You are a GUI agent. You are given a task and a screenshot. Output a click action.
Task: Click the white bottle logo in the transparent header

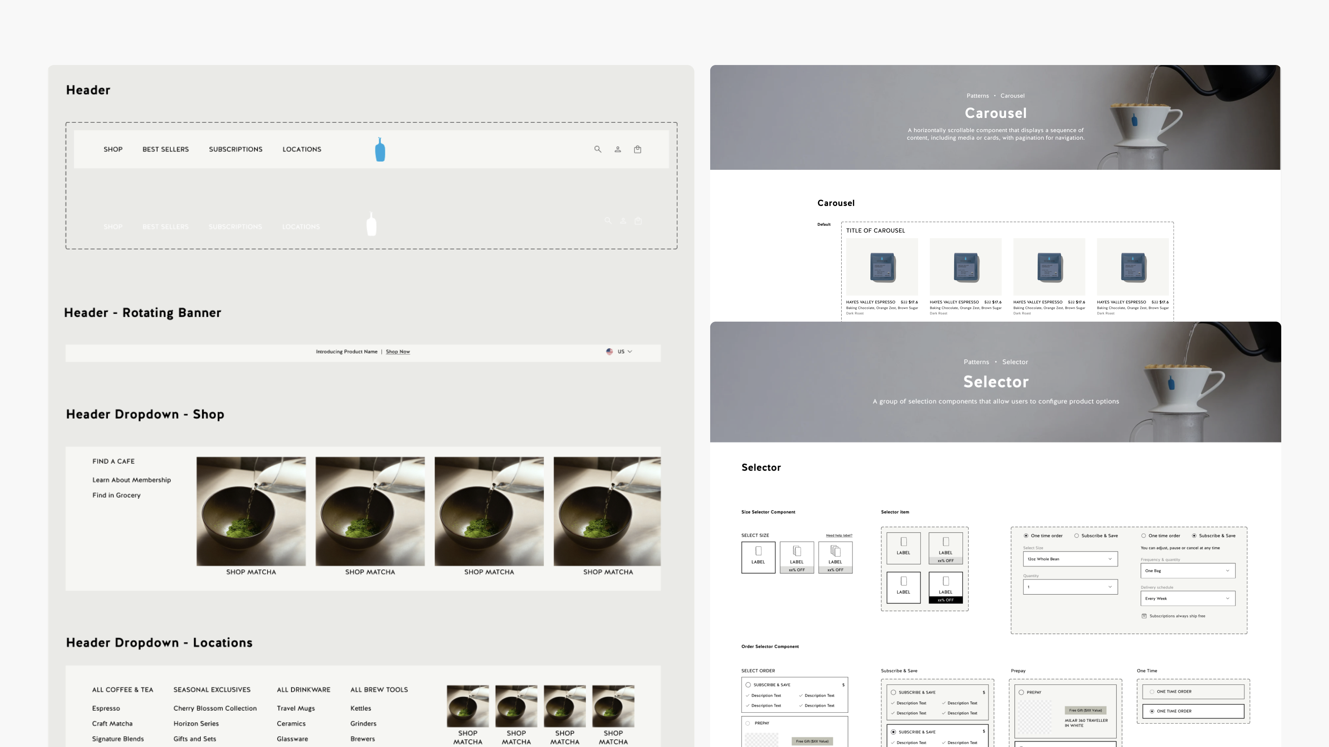tap(371, 224)
